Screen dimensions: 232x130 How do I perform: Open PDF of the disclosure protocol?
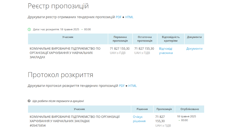click(x=122, y=86)
